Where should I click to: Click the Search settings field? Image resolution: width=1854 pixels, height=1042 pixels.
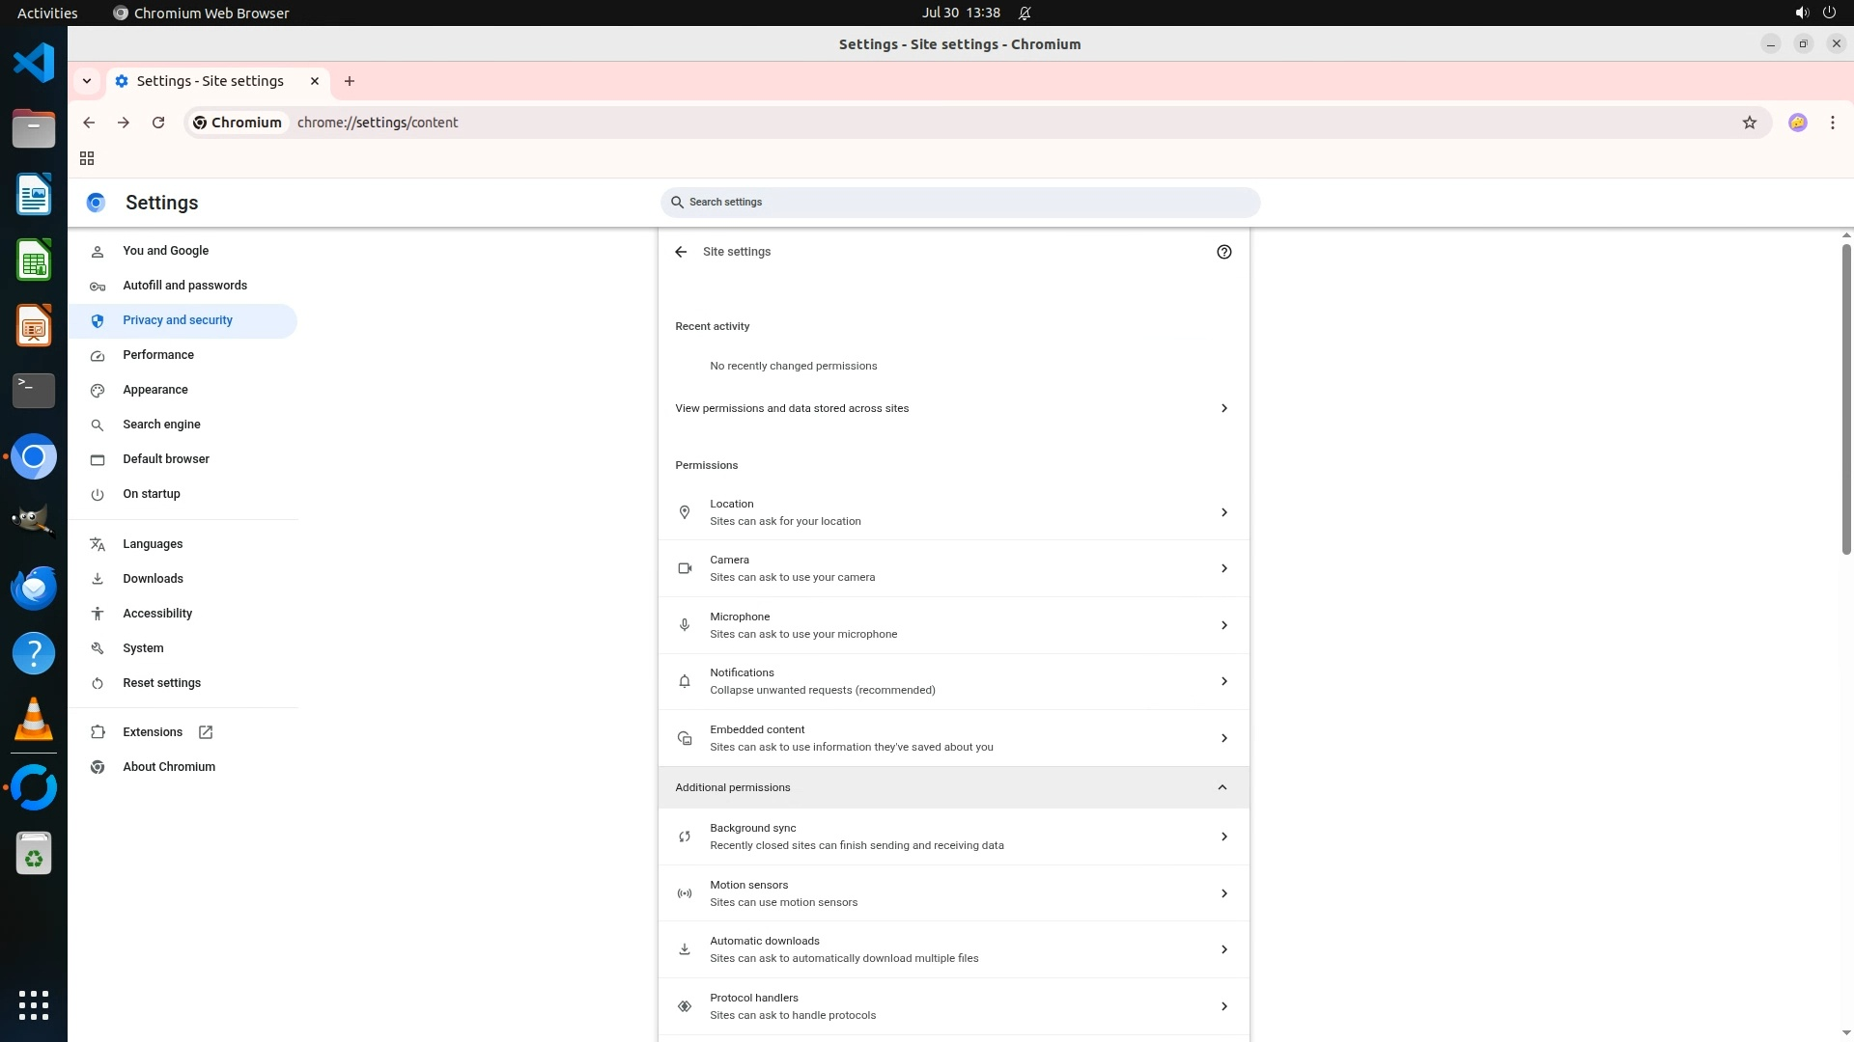click(x=960, y=203)
